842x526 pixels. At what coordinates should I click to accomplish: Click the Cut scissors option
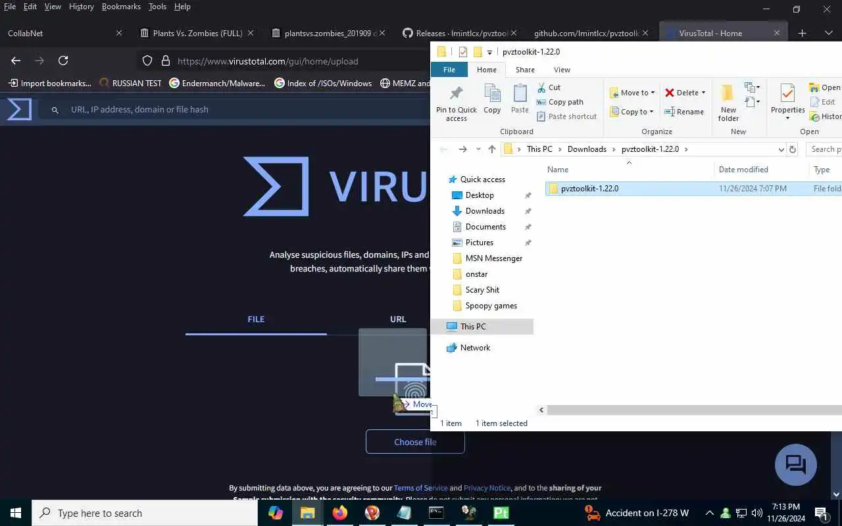549,87
